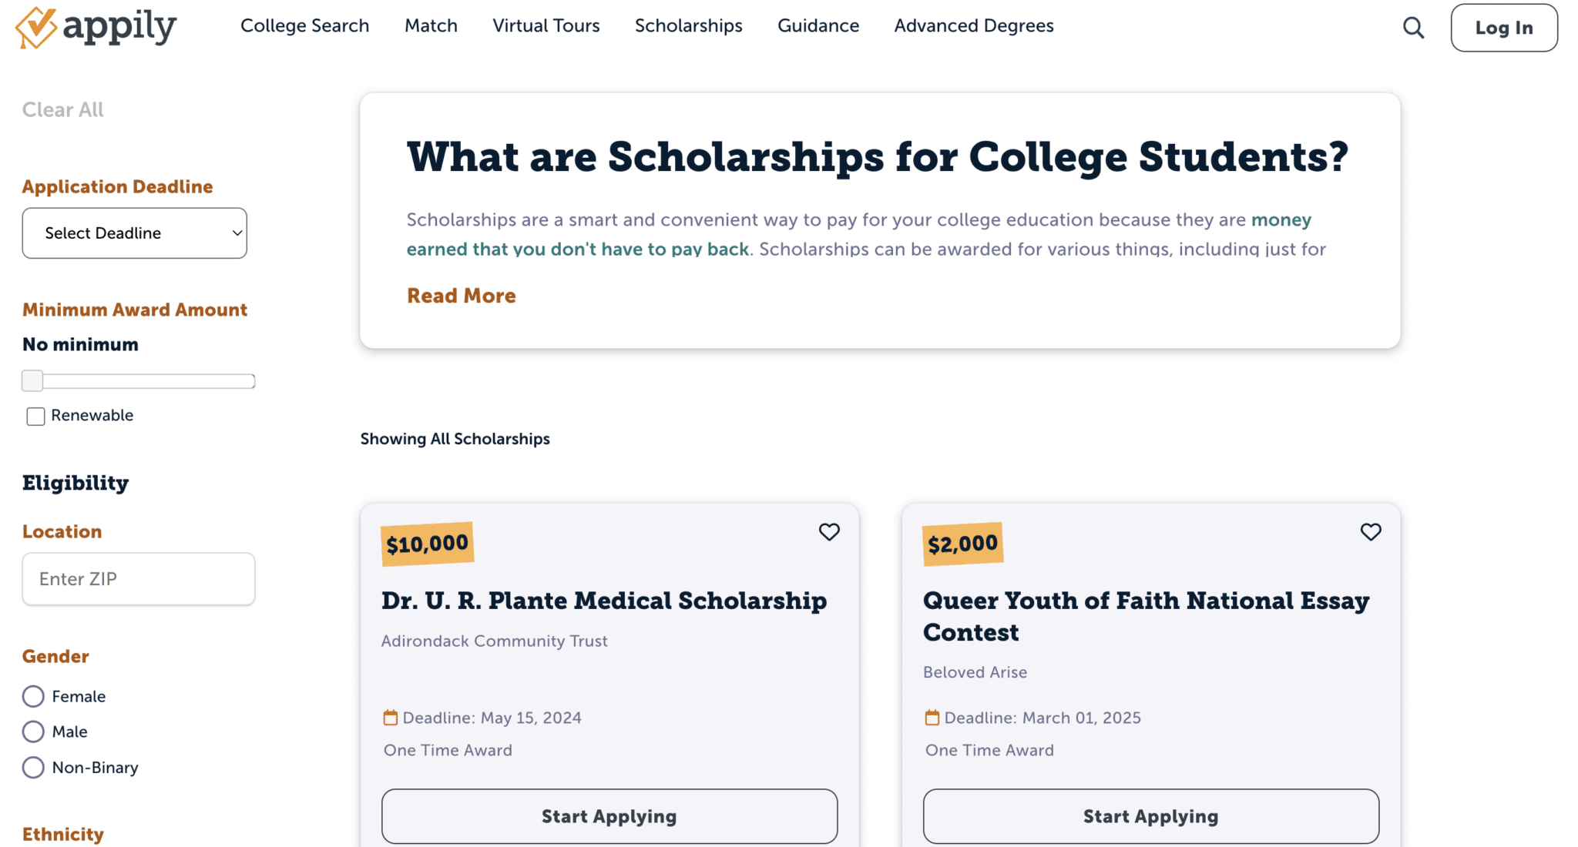The width and height of the screenshot is (1578, 847).
Task: Start Applying for the Queer Youth essay contest
Action: (x=1150, y=816)
